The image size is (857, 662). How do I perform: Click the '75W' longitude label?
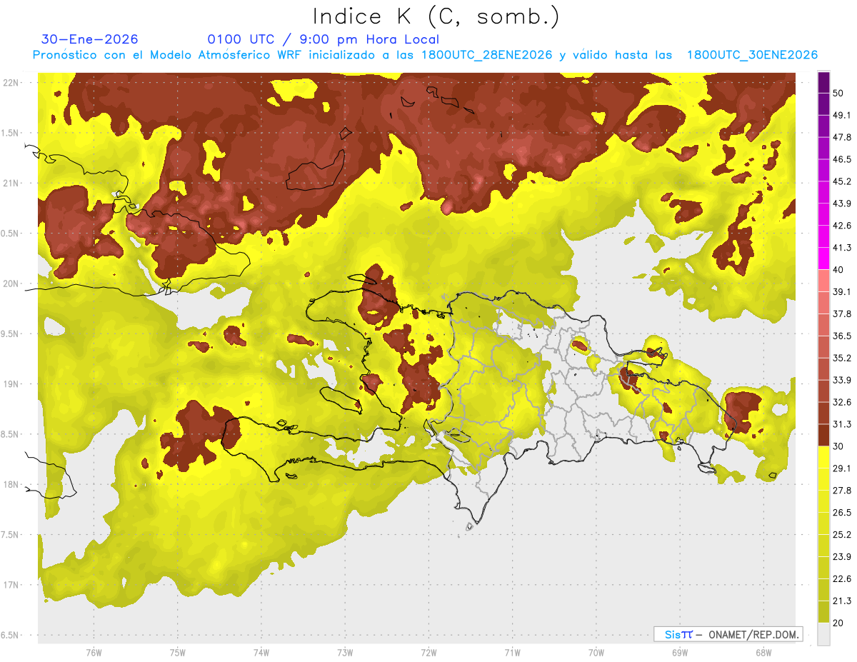tap(177, 652)
